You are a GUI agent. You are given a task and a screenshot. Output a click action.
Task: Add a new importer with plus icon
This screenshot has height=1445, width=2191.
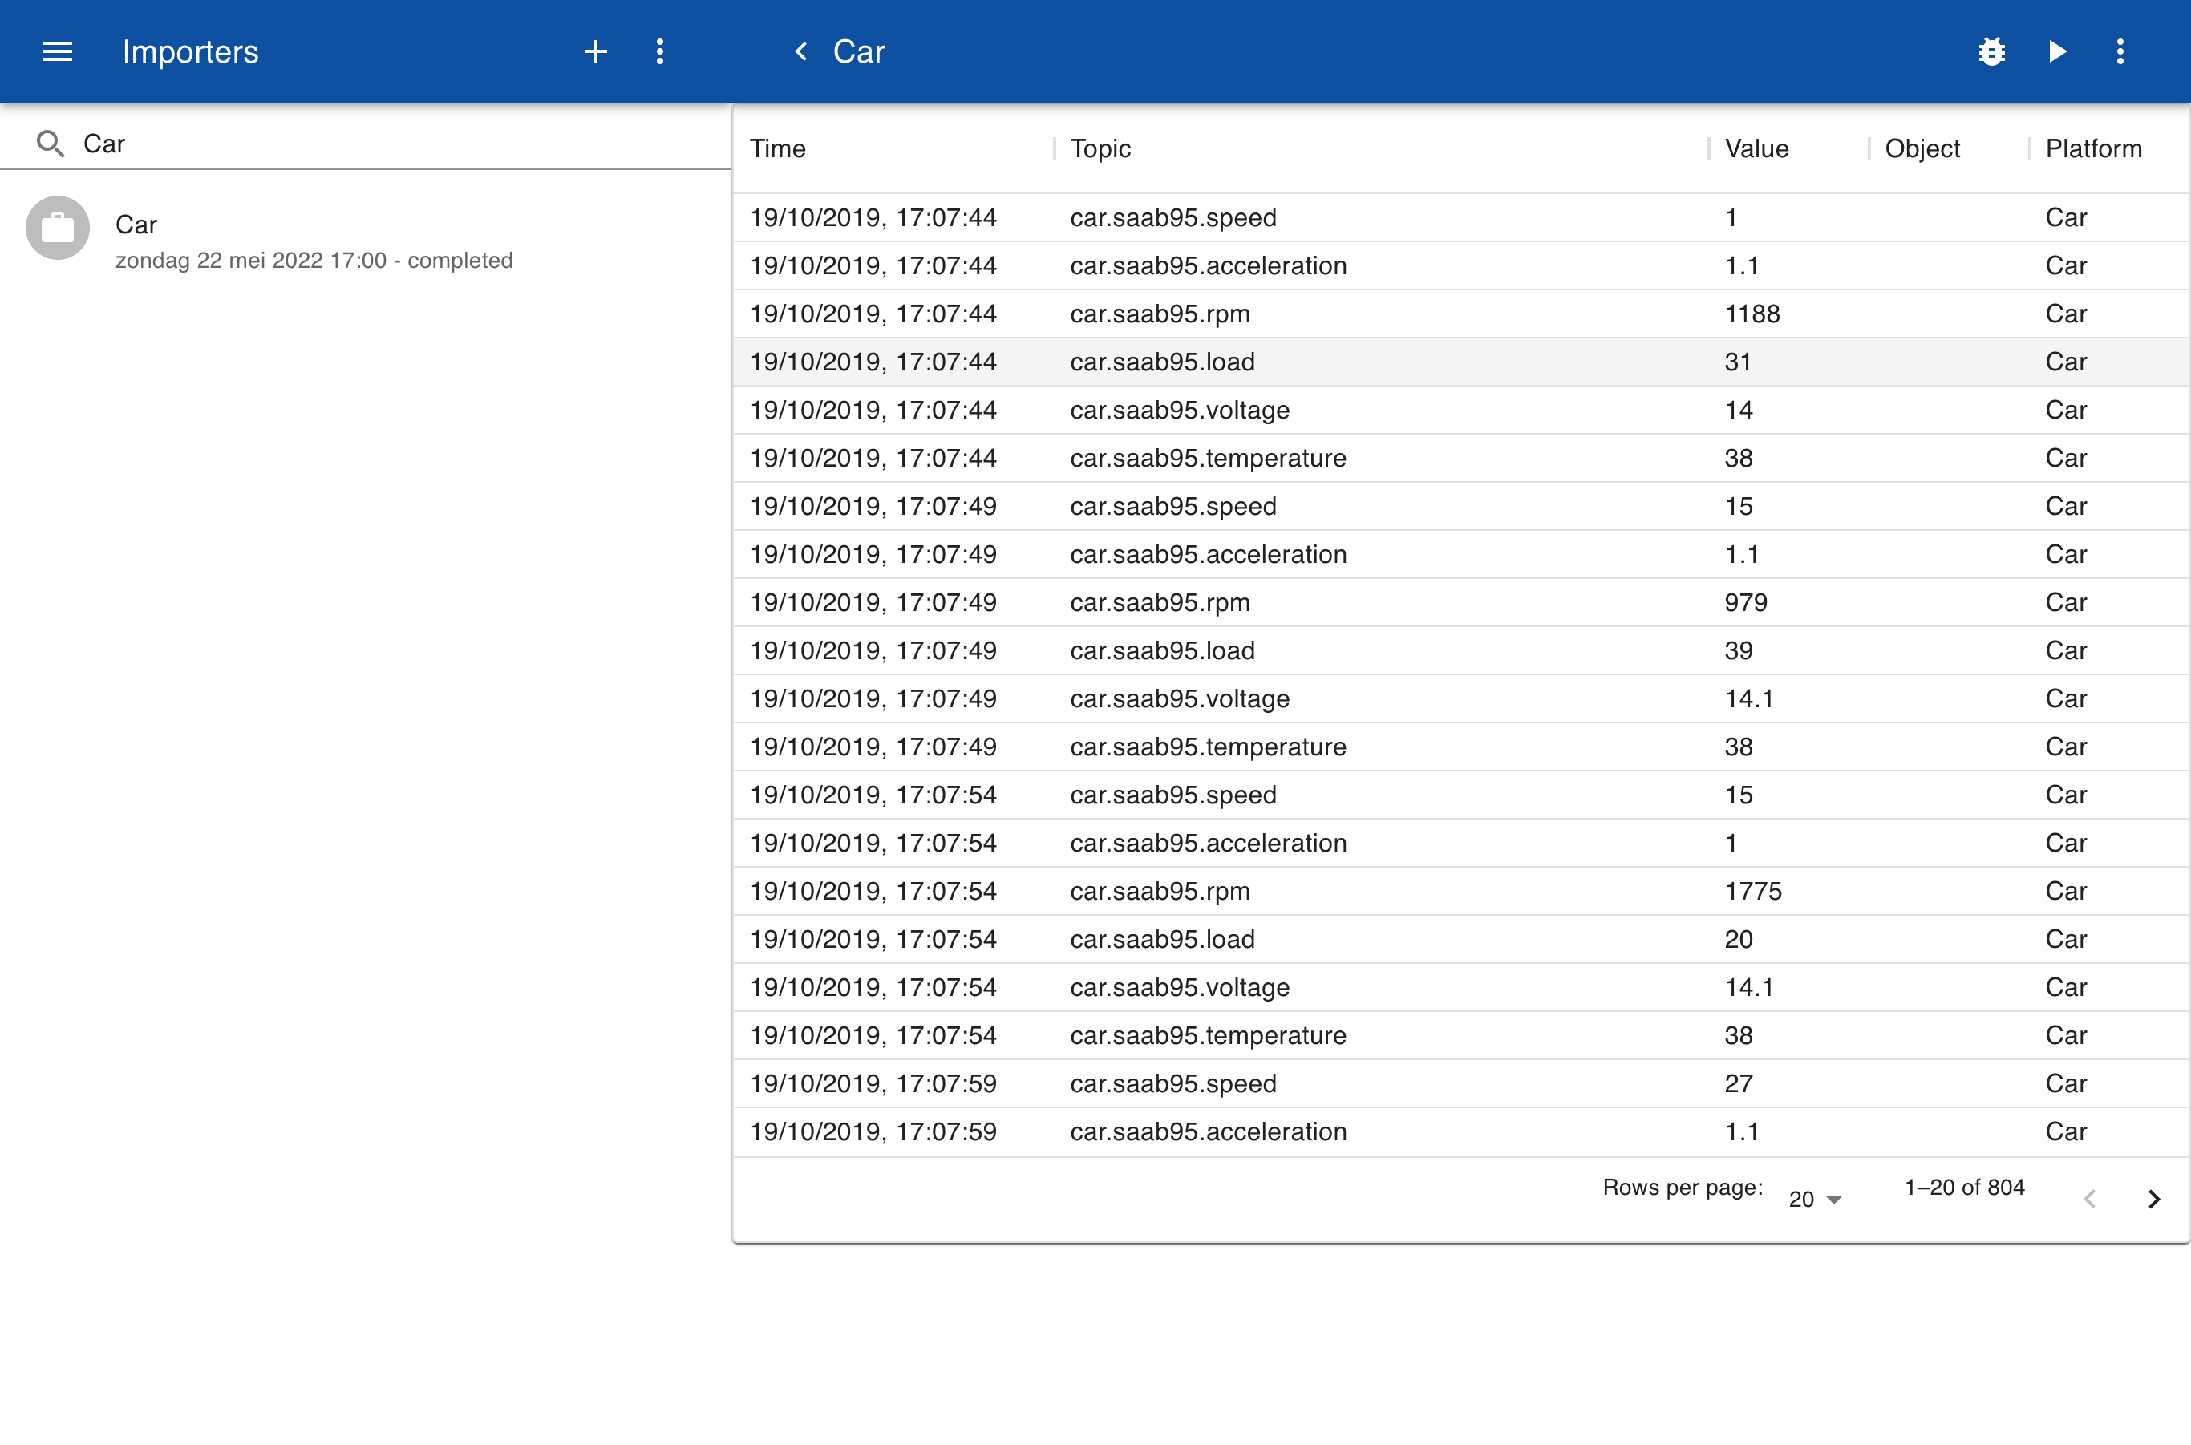595,51
